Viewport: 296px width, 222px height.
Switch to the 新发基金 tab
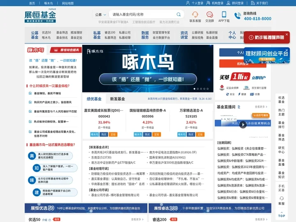click(118, 99)
